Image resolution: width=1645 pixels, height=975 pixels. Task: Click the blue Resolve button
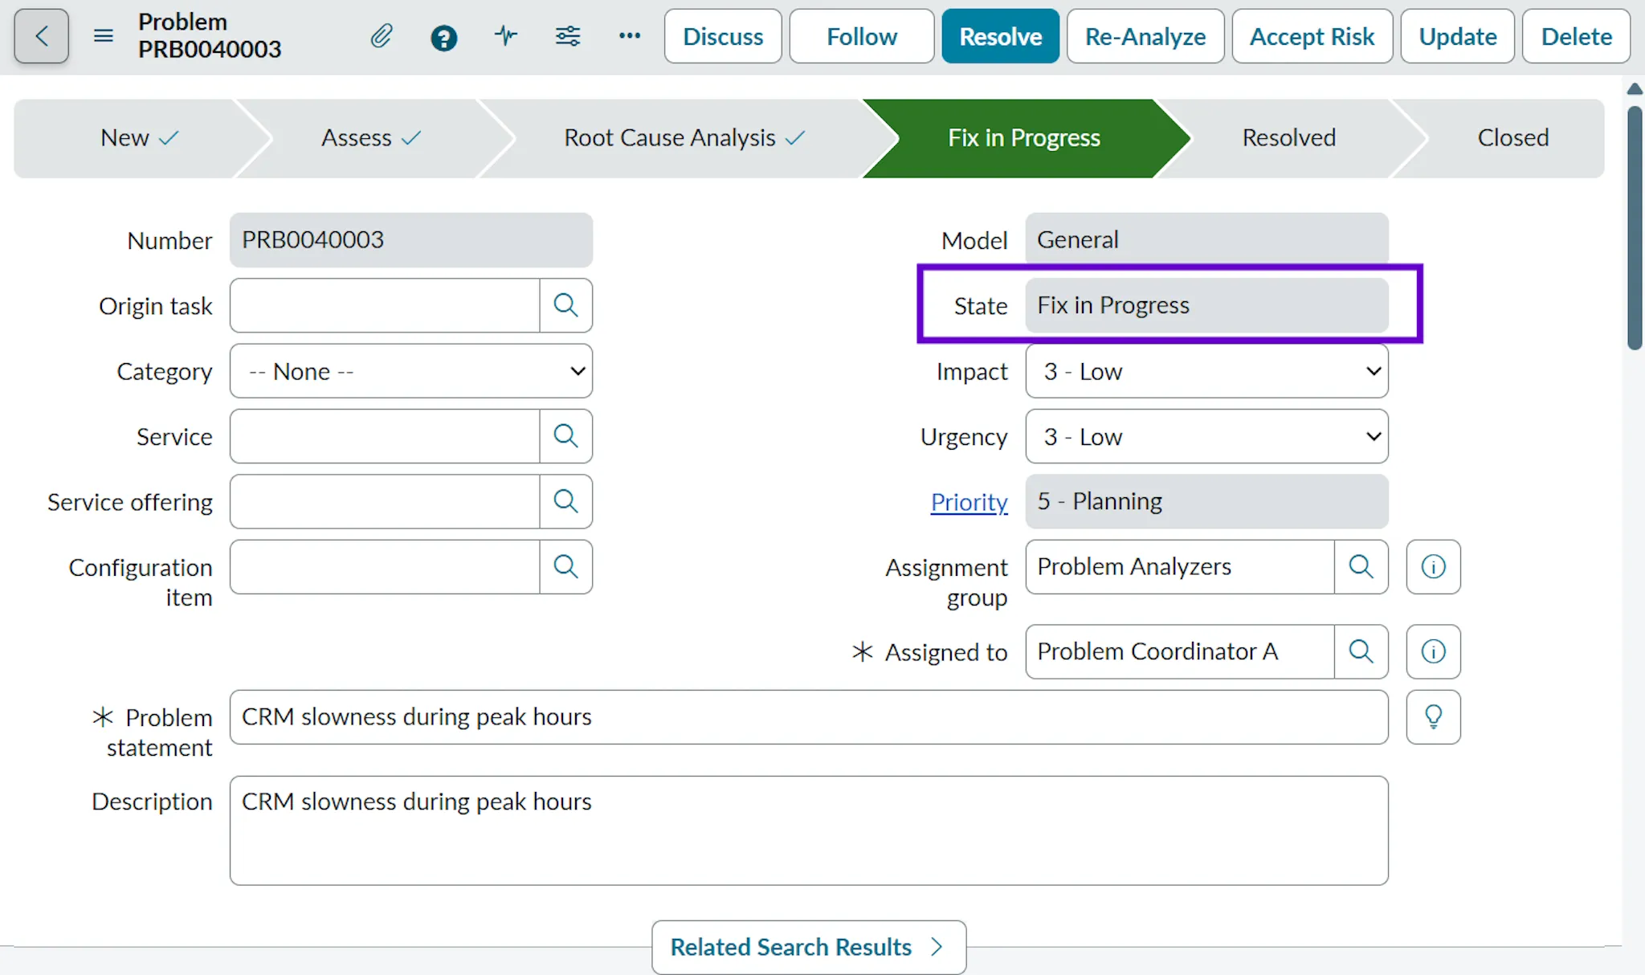click(x=1000, y=36)
